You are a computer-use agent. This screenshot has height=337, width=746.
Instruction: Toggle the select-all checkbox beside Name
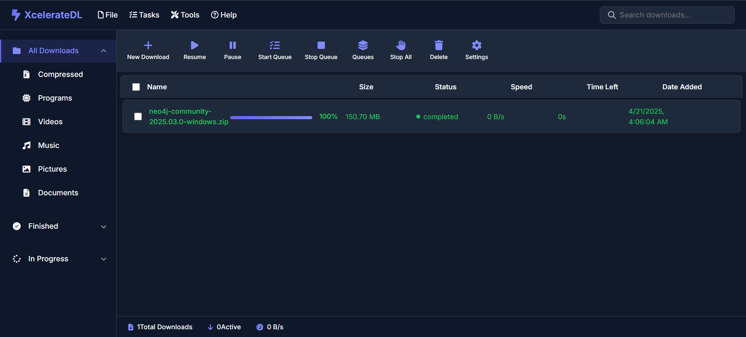tap(136, 87)
